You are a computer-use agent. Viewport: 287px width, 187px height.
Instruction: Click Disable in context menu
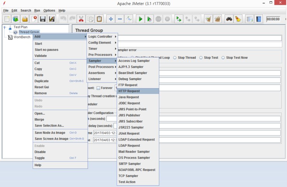[x=60, y=152]
